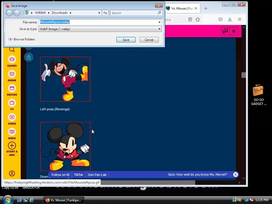Expand the arrow after Downloads breadcrumb
272x204 pixels.
[71, 13]
